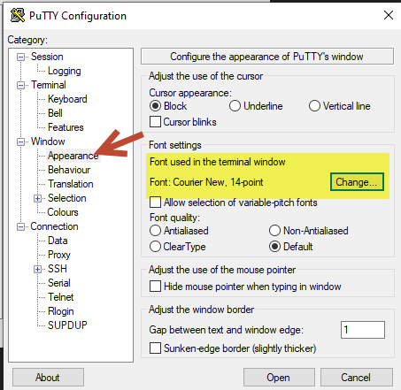Click the Open button

click(x=279, y=378)
